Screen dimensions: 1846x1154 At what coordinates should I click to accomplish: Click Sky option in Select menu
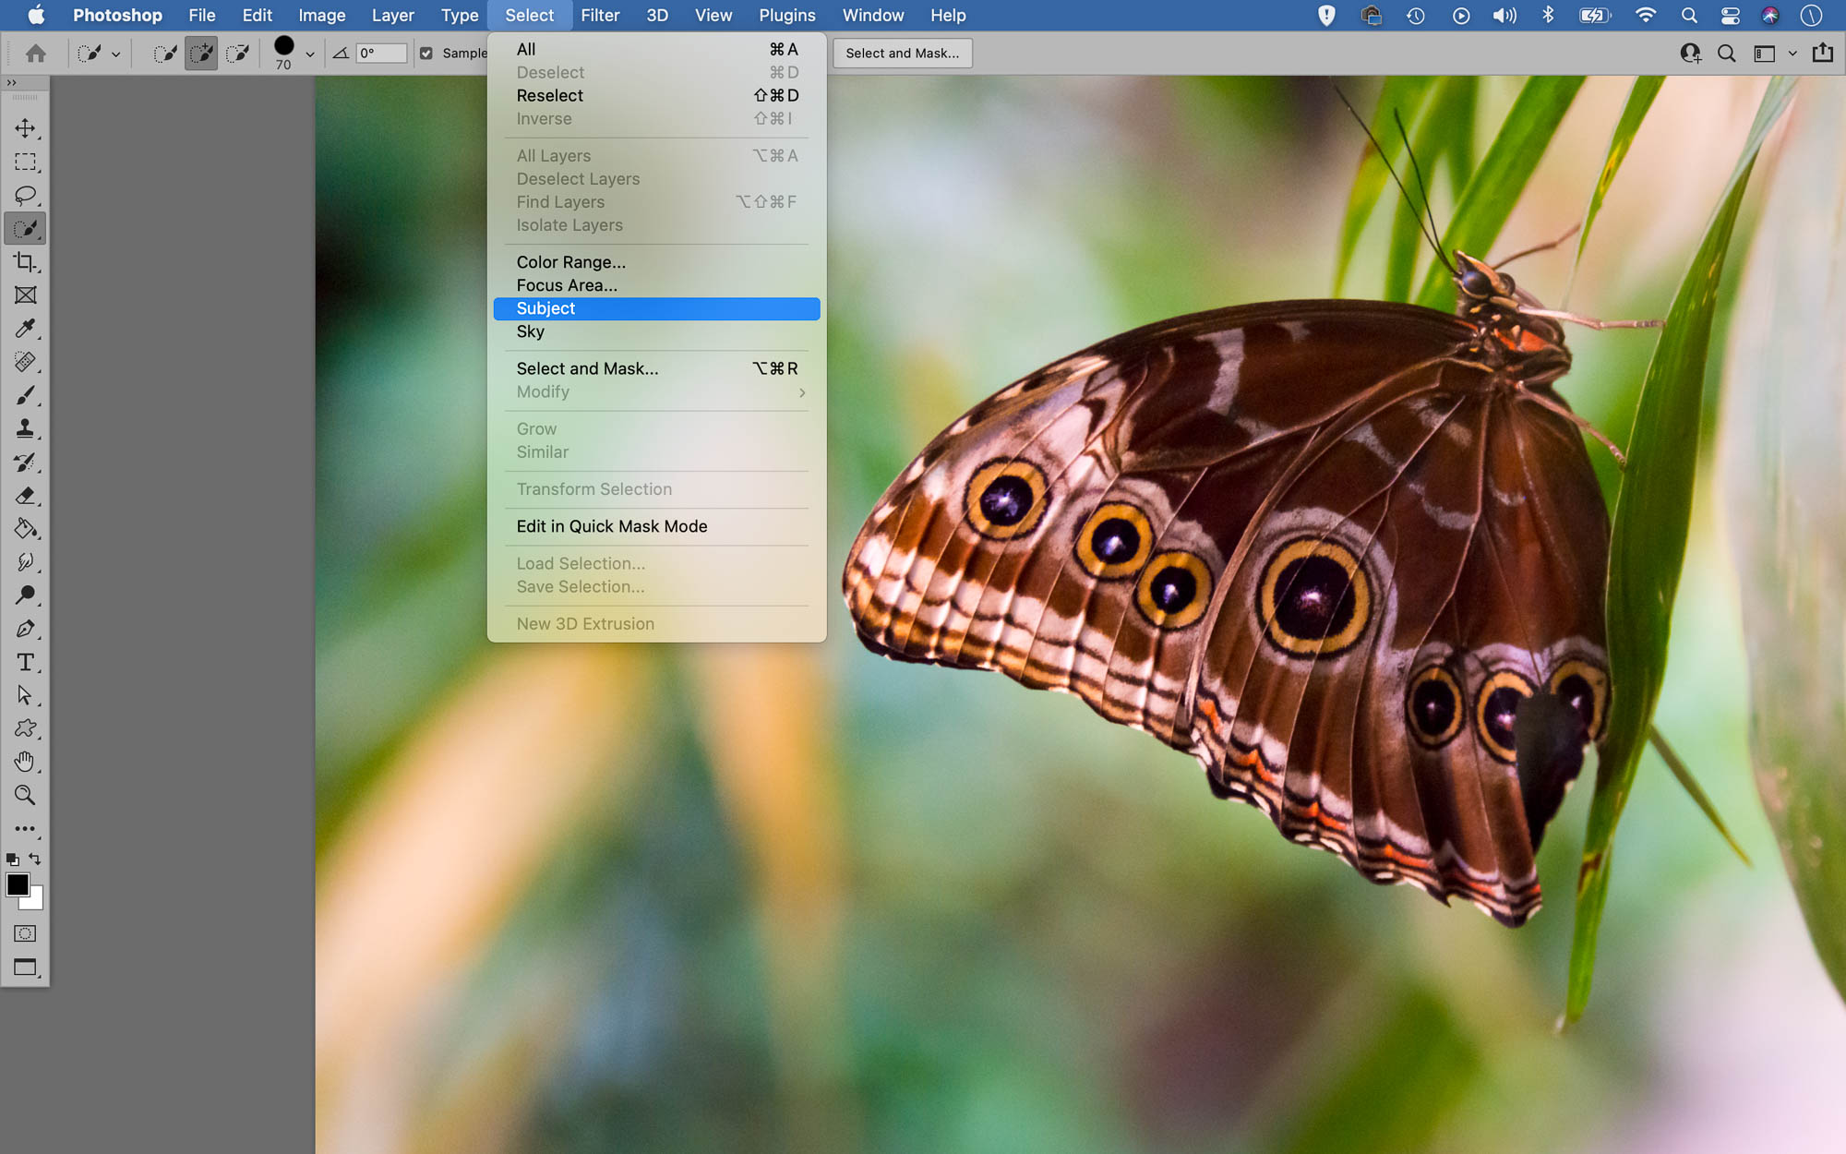coord(531,331)
